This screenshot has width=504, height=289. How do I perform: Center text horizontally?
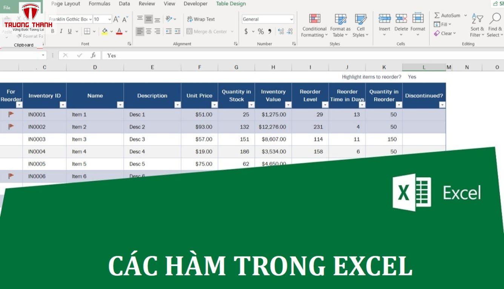(149, 32)
